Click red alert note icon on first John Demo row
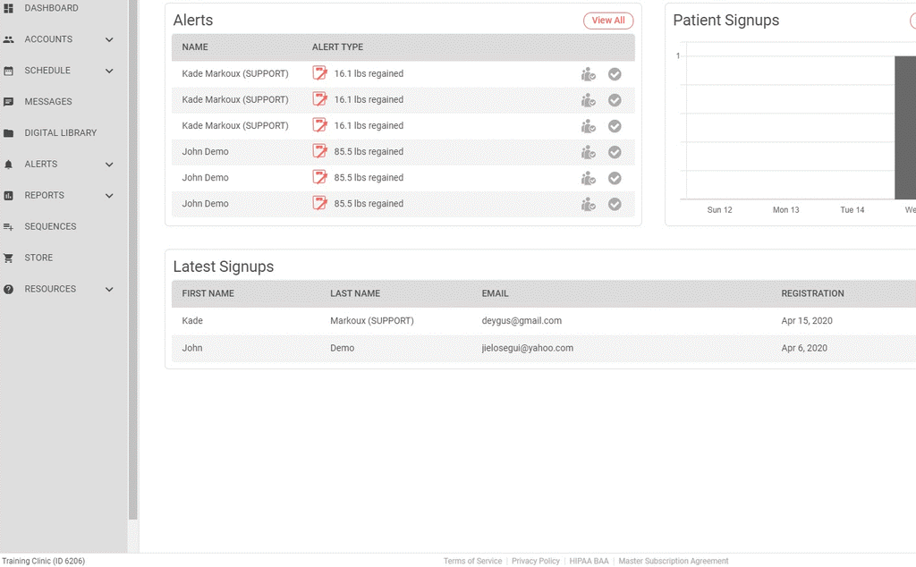Screen dimensions: 916x567 pyautogui.click(x=319, y=152)
